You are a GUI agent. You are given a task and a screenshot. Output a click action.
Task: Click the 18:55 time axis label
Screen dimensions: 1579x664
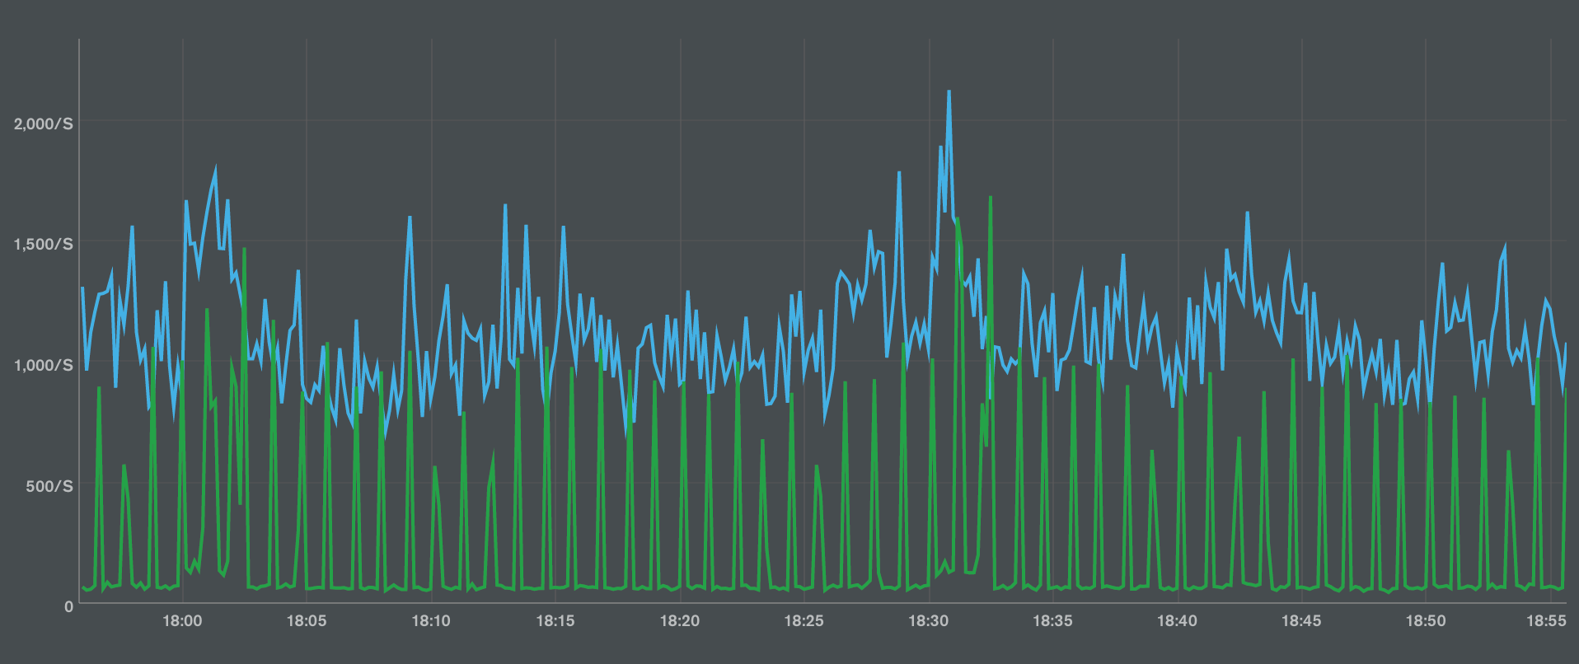coord(1546,621)
